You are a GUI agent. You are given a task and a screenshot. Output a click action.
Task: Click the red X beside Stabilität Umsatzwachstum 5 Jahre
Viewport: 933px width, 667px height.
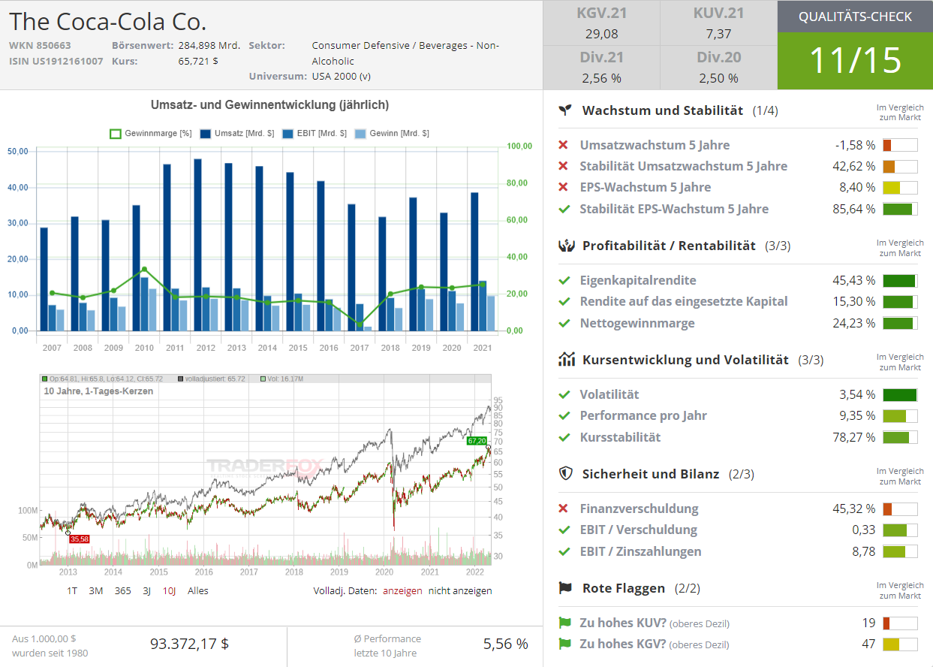point(564,166)
